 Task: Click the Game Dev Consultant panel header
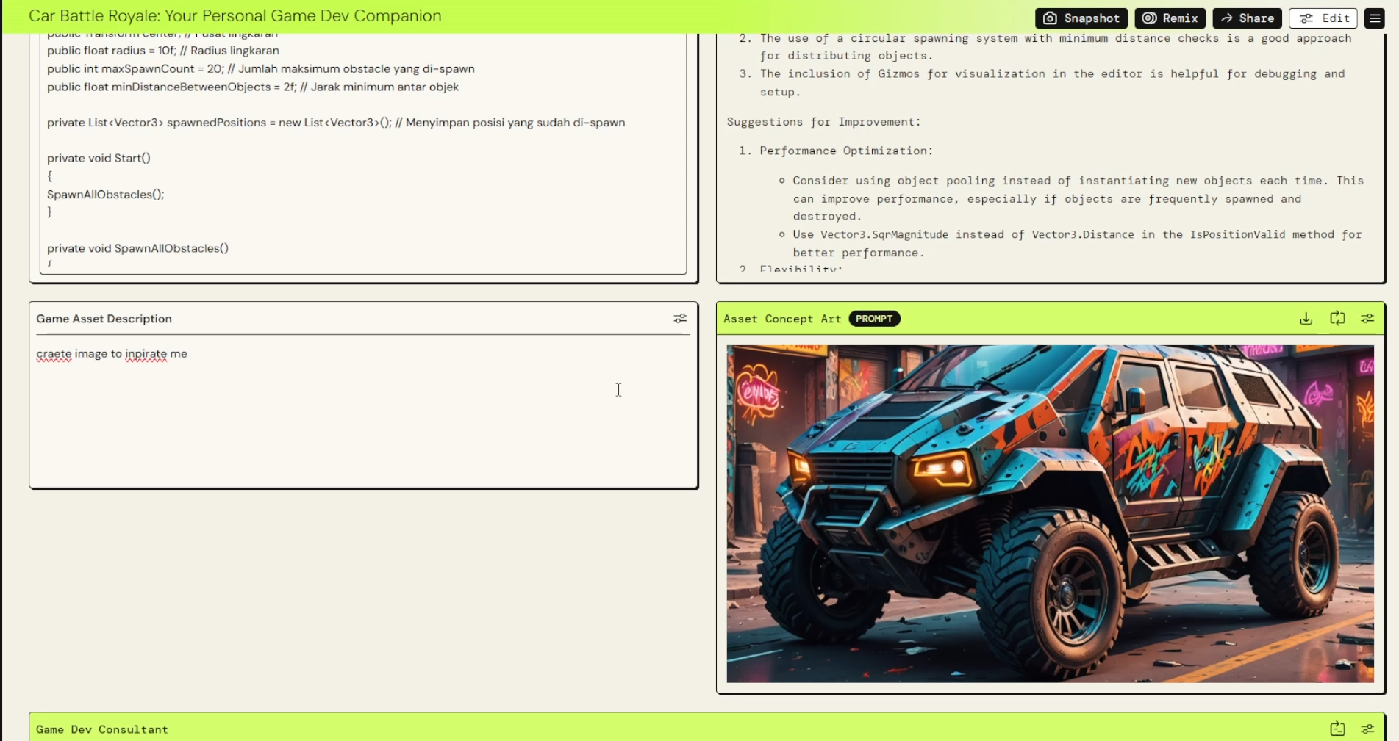click(x=102, y=729)
